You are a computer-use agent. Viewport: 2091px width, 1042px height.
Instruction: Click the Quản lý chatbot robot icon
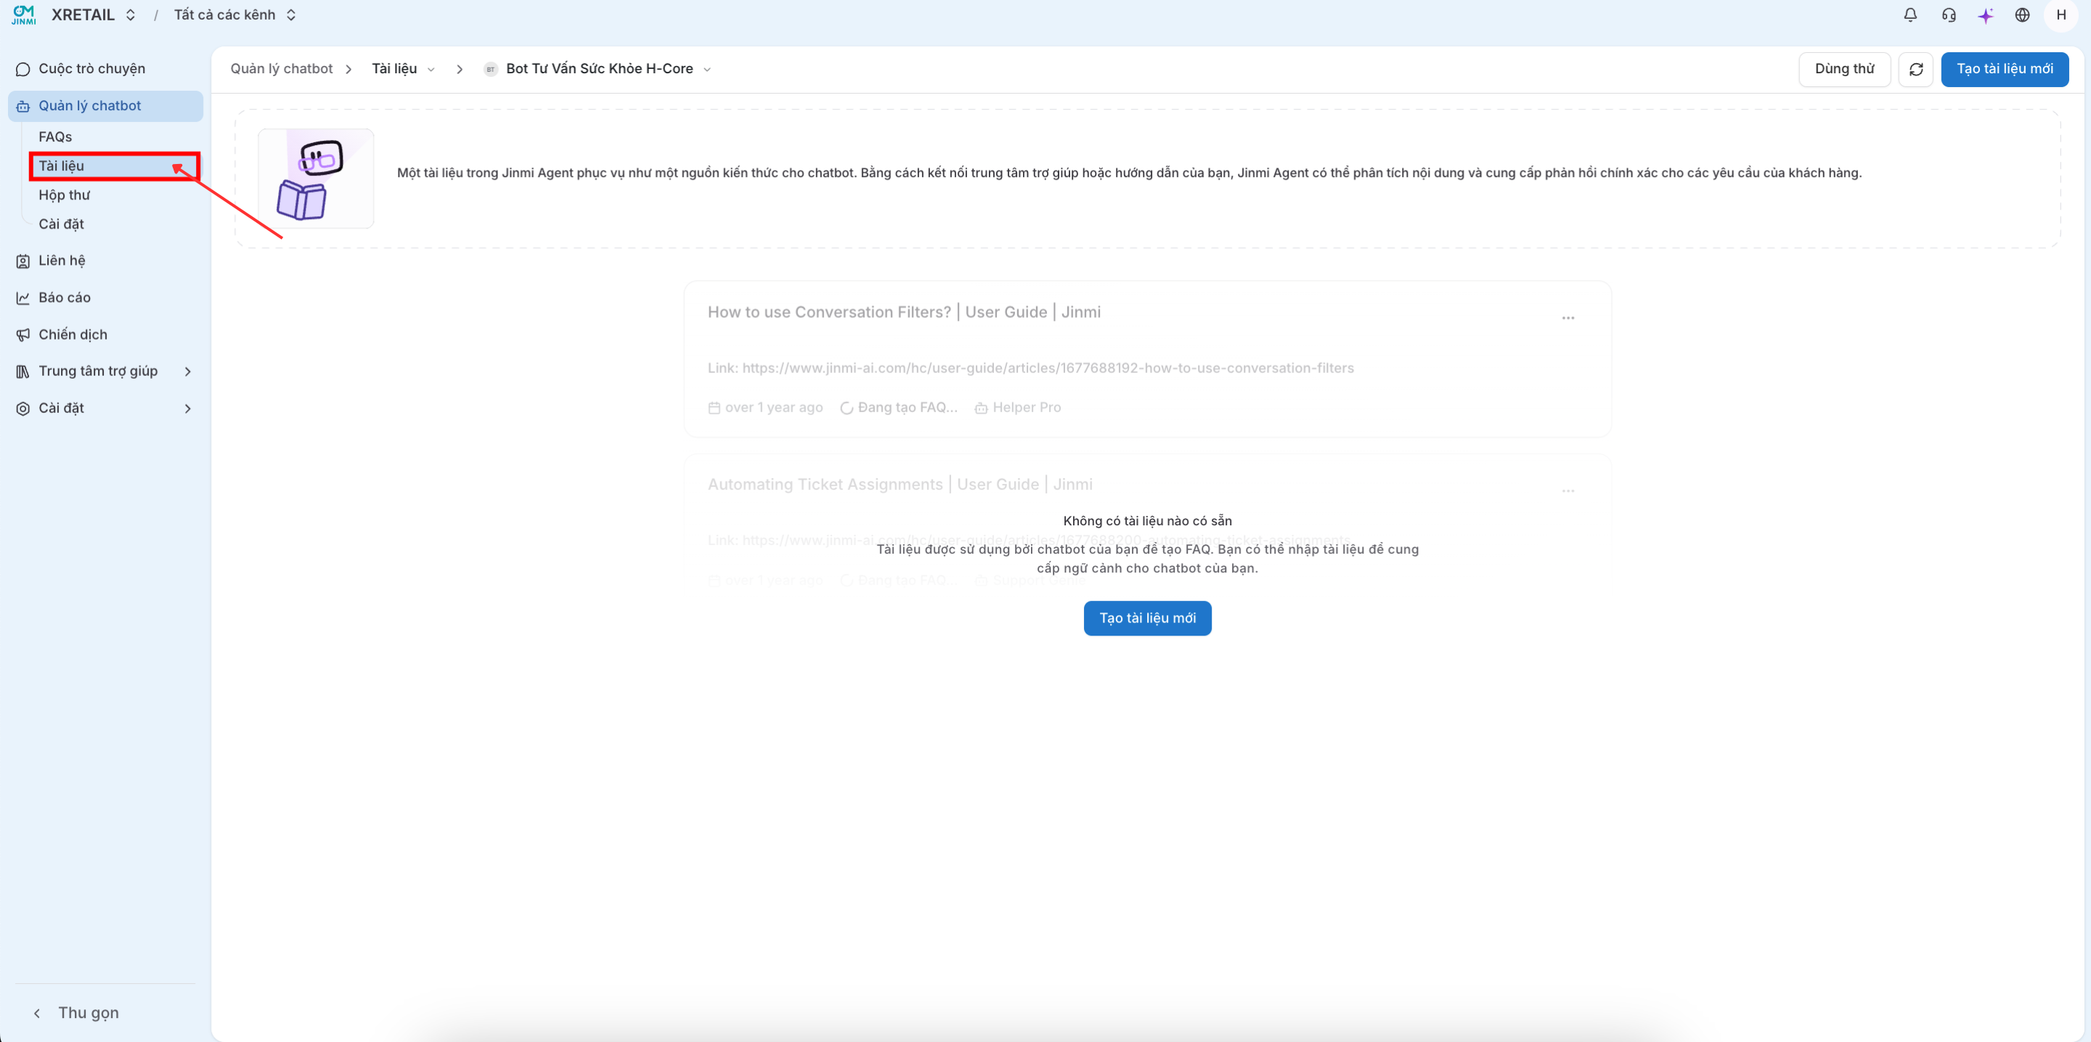(23, 107)
